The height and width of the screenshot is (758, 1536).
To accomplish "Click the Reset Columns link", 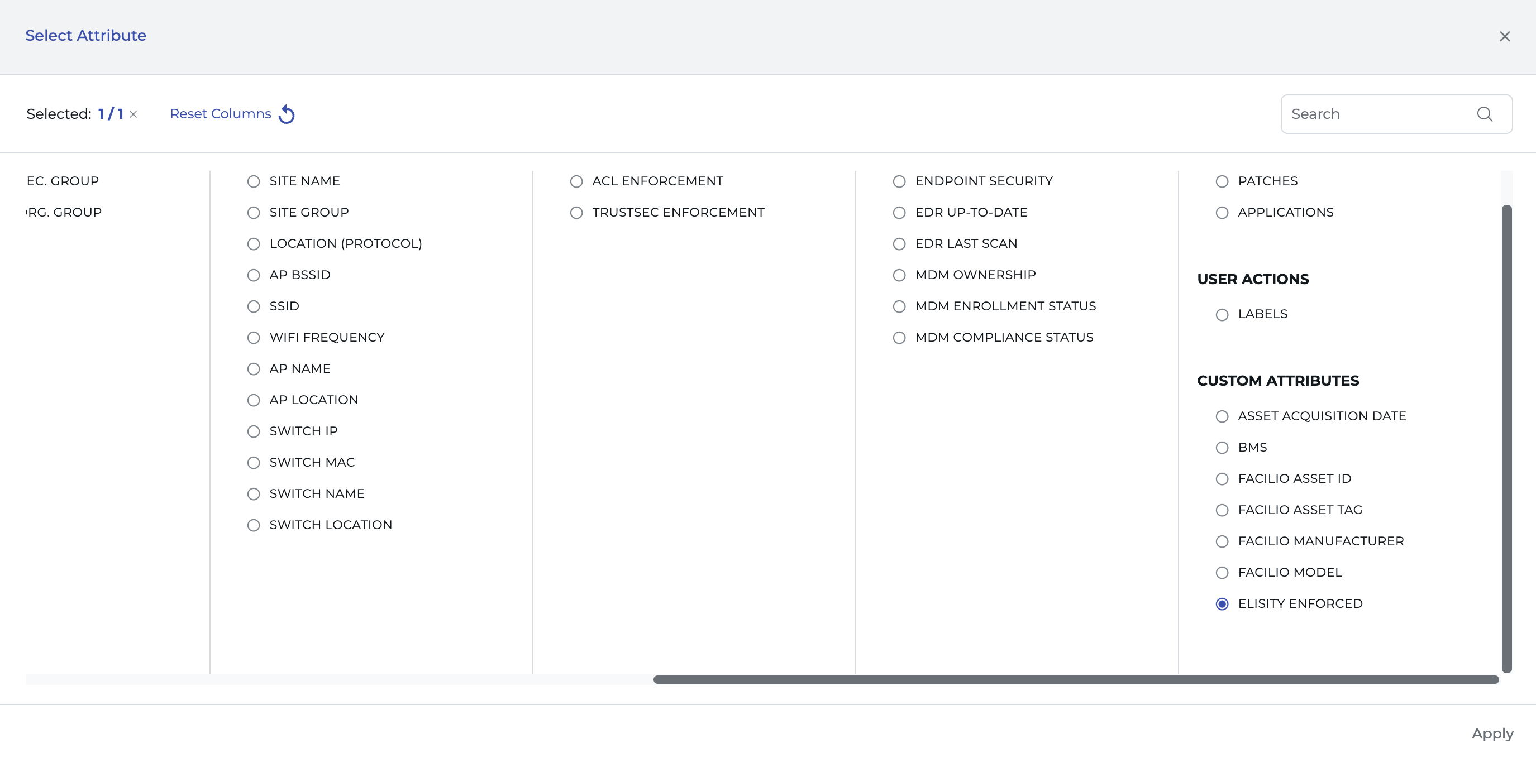I will (x=220, y=114).
